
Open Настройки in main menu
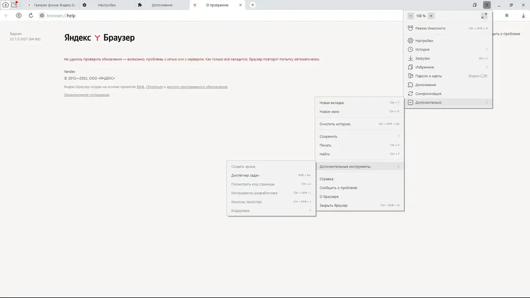click(448, 41)
